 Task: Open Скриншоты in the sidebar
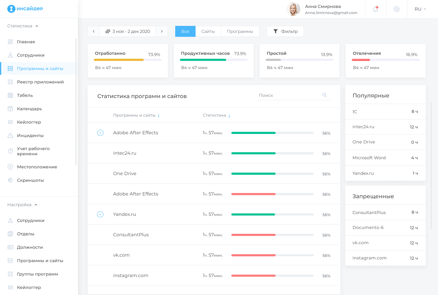[x=30, y=180]
